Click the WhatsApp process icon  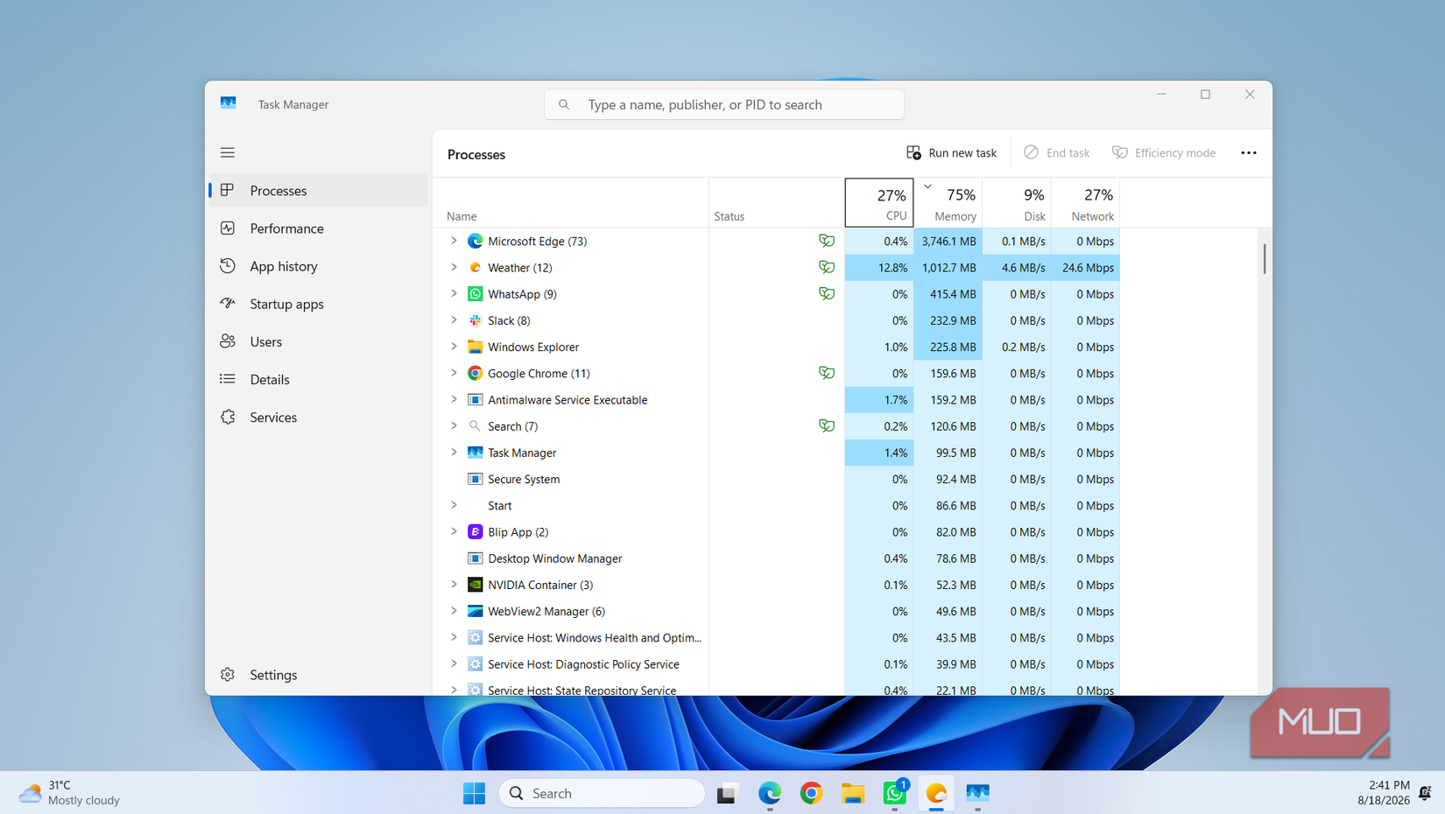click(x=475, y=294)
